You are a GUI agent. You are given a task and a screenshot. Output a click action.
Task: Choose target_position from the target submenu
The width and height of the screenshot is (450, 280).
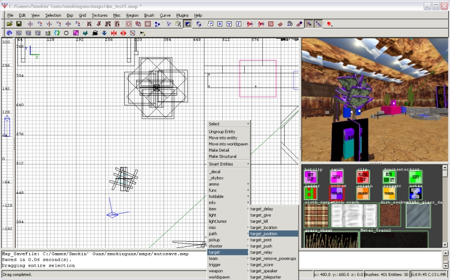(273, 234)
